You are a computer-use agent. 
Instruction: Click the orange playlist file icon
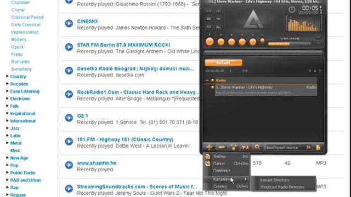[318, 147]
